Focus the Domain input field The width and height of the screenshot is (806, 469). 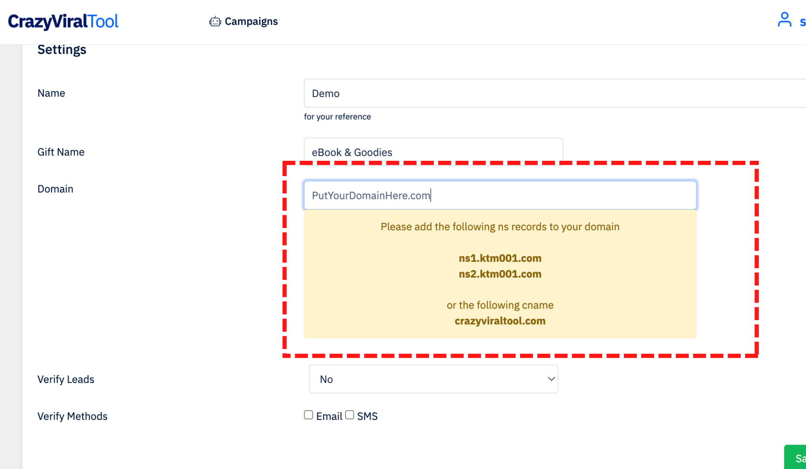point(500,195)
